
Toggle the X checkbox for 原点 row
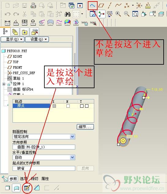pos(54,106)
